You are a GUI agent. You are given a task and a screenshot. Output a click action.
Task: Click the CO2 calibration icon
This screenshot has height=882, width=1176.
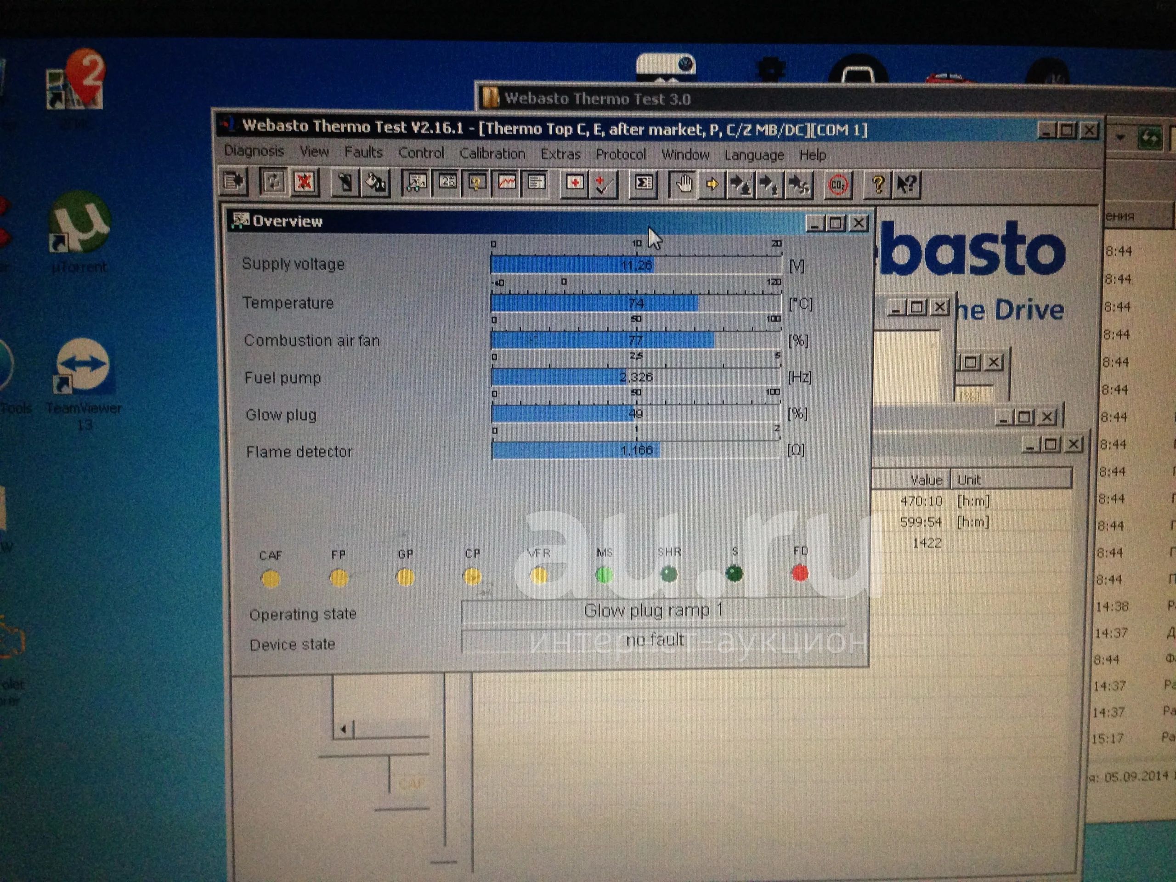point(838,186)
